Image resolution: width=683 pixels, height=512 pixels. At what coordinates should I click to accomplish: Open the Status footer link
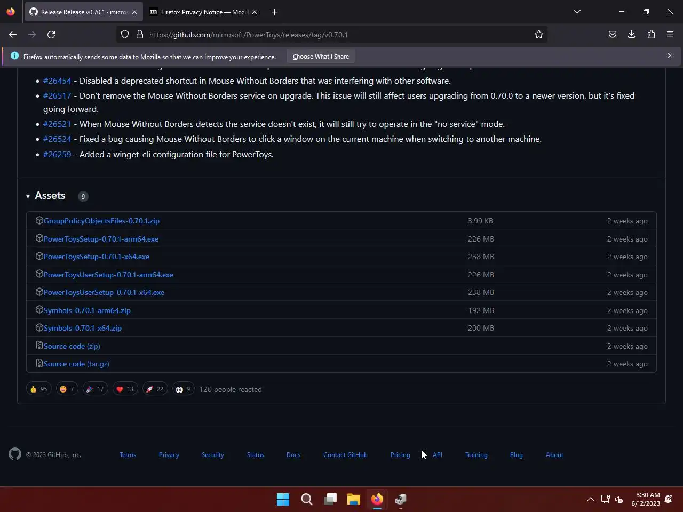(256, 455)
